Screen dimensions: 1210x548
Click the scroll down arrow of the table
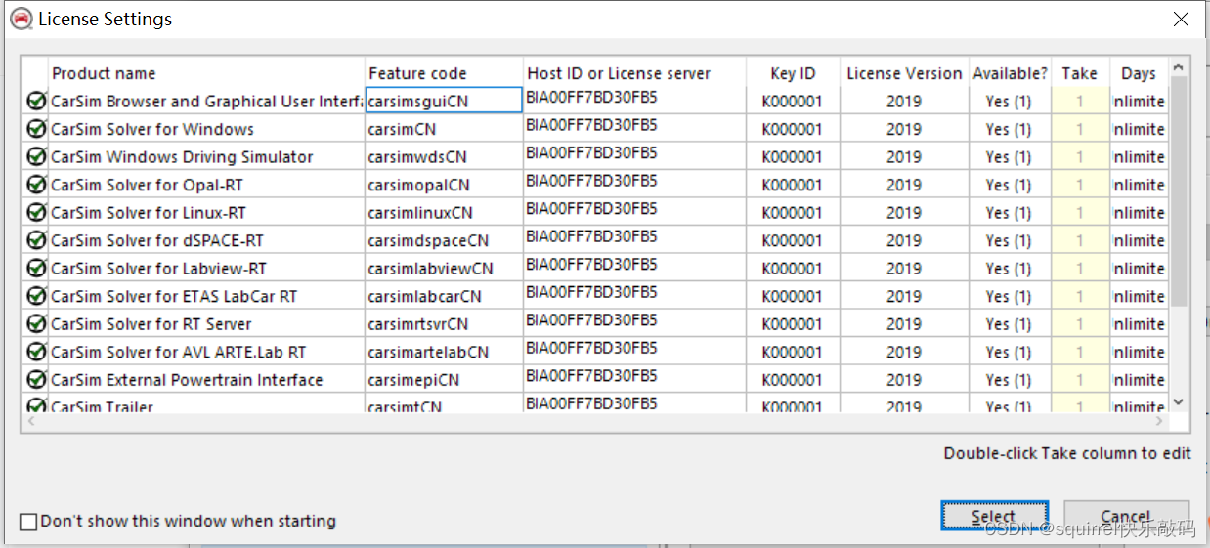pos(1178,401)
